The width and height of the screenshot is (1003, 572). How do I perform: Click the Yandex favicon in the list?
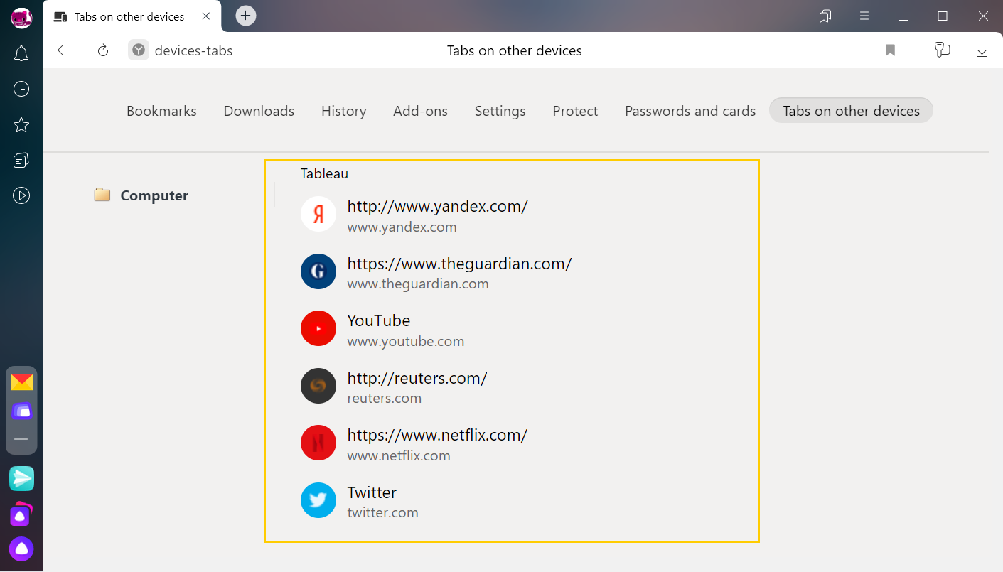point(318,214)
